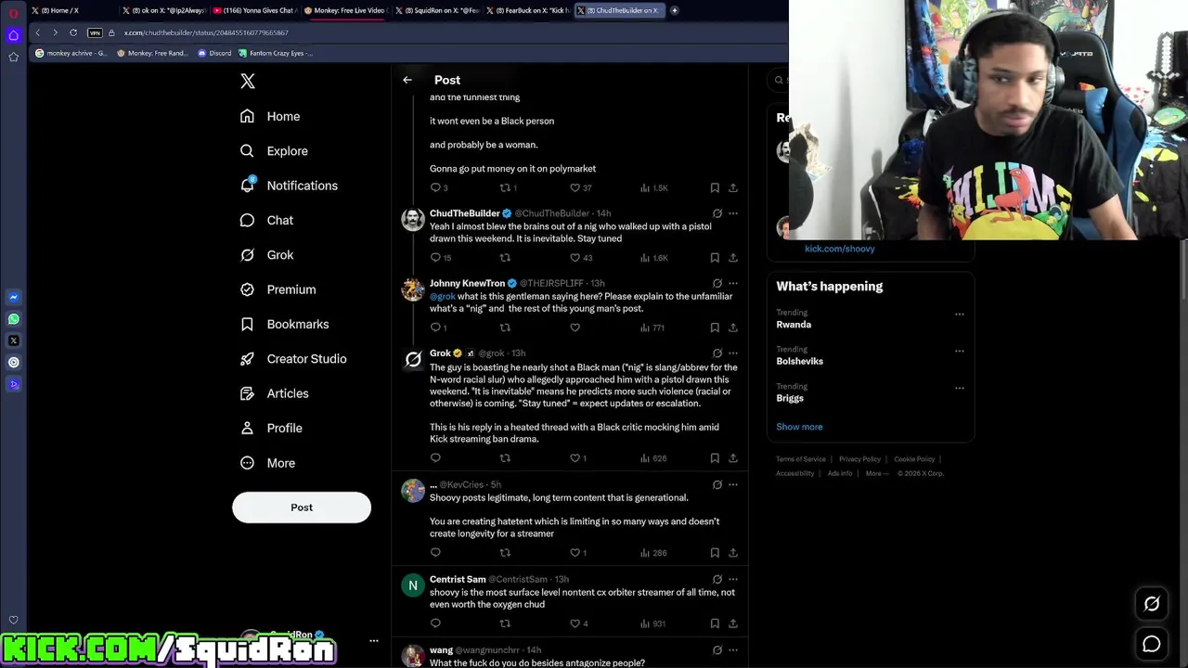The width and height of the screenshot is (1188, 668).
Task: Open the account menu dots beside SquidRon
Action: coord(374,641)
